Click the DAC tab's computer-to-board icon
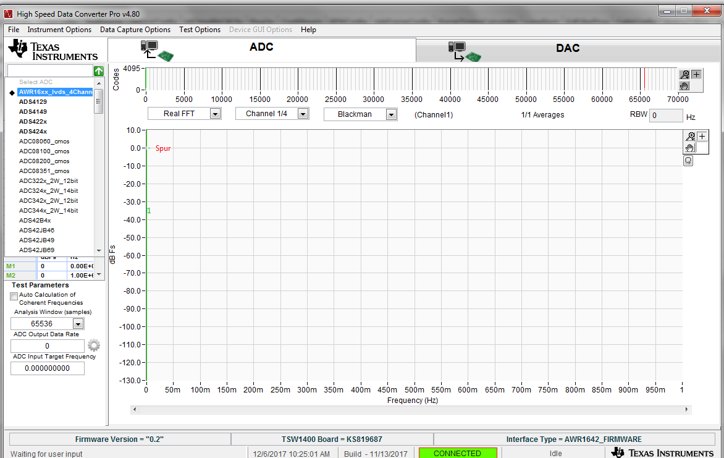Image resolution: width=724 pixels, height=458 pixels. [x=464, y=52]
